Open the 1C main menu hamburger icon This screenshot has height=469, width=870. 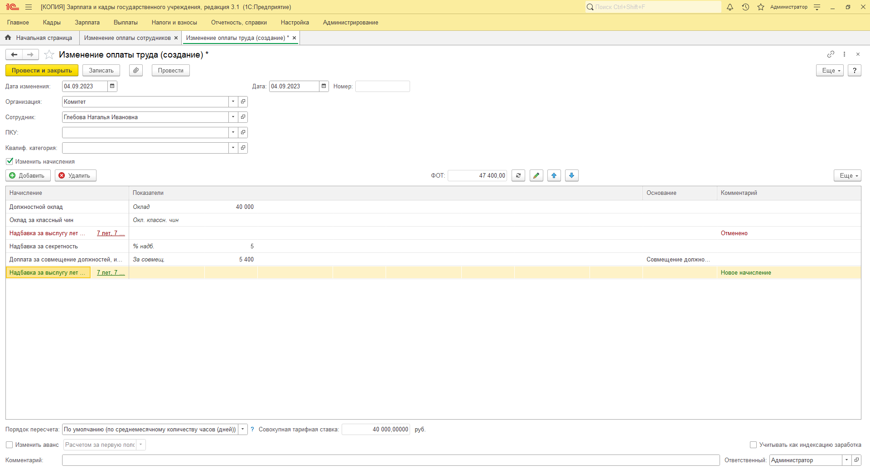click(x=29, y=7)
